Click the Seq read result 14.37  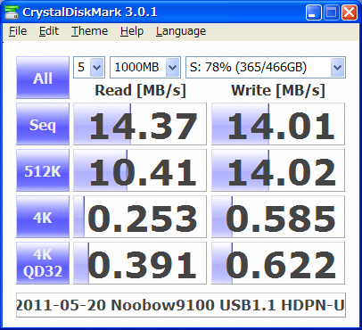pos(140,124)
